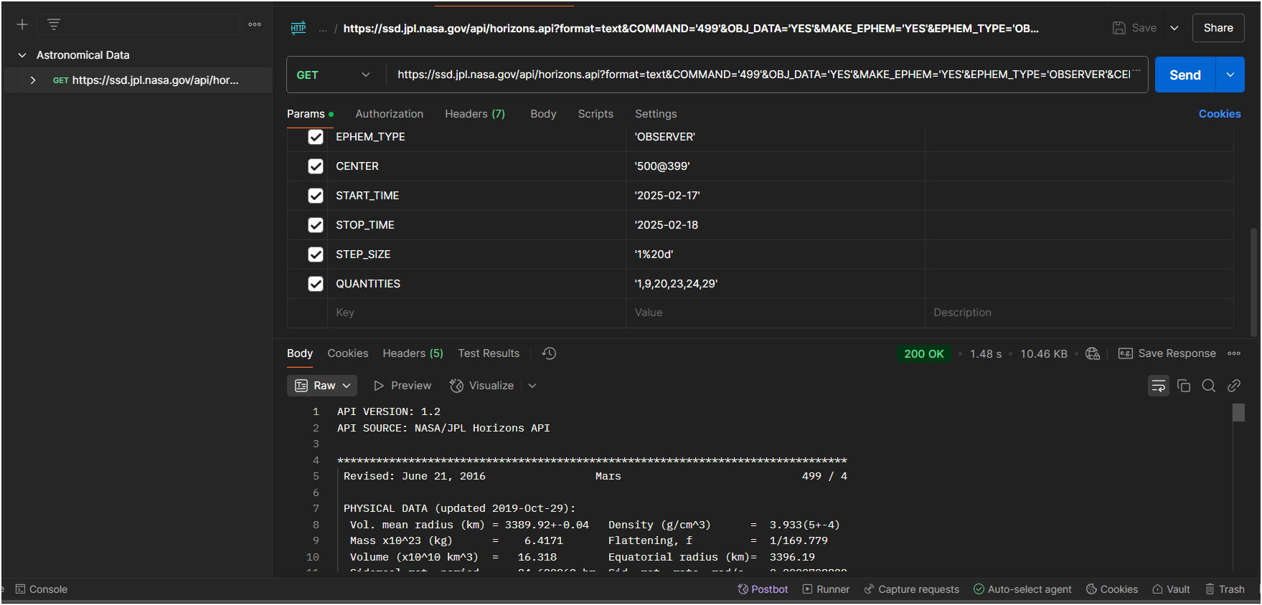Click the '500@399' CENTER value cell

tap(775, 166)
